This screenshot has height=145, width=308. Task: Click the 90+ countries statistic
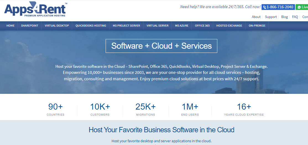point(55,110)
